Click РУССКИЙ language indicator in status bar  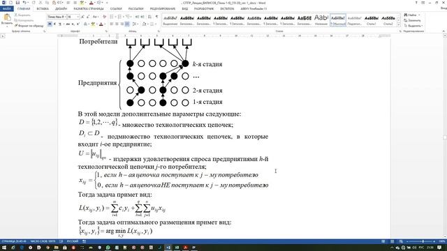click(73, 241)
